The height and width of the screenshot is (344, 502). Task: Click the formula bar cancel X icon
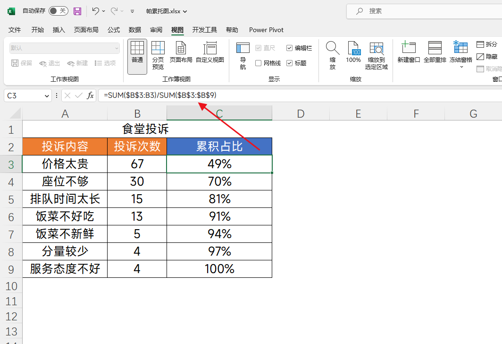click(67, 95)
